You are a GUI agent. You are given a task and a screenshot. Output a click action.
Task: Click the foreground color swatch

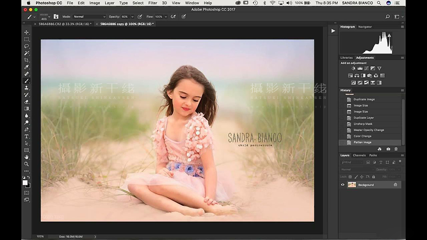tap(25, 182)
